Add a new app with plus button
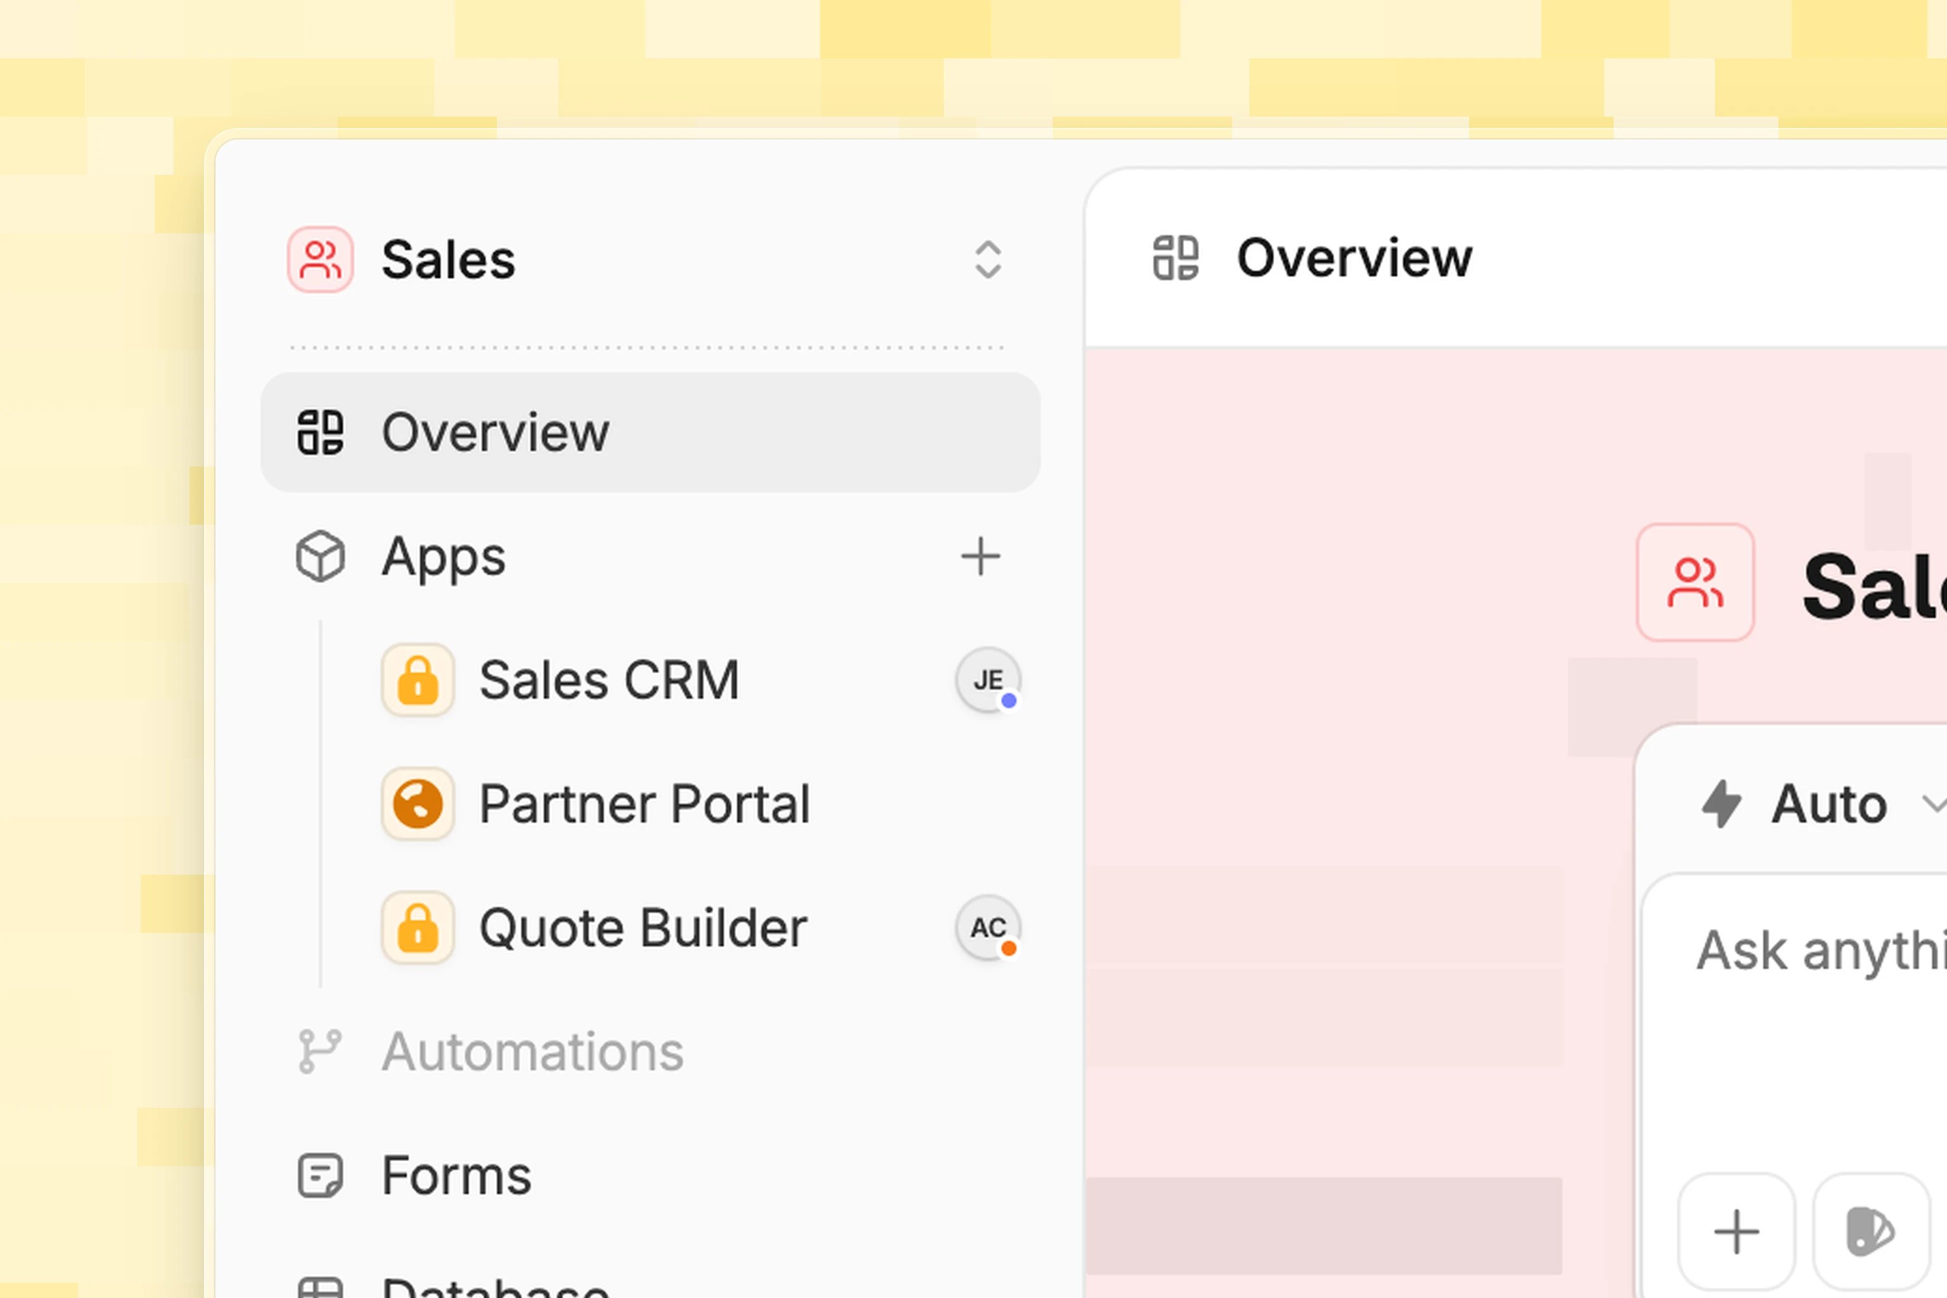The height and width of the screenshot is (1298, 1947). tap(980, 556)
